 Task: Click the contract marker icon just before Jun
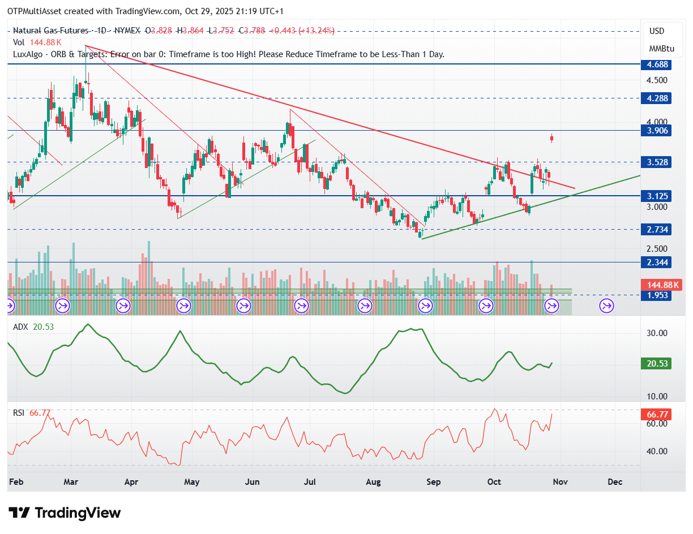[x=244, y=307]
